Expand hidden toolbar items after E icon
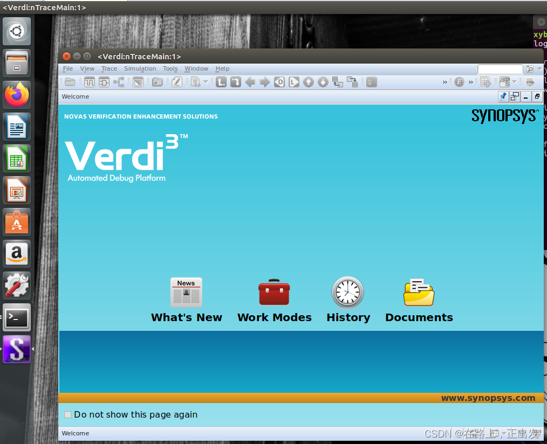The height and width of the screenshot is (444, 547). [470, 82]
